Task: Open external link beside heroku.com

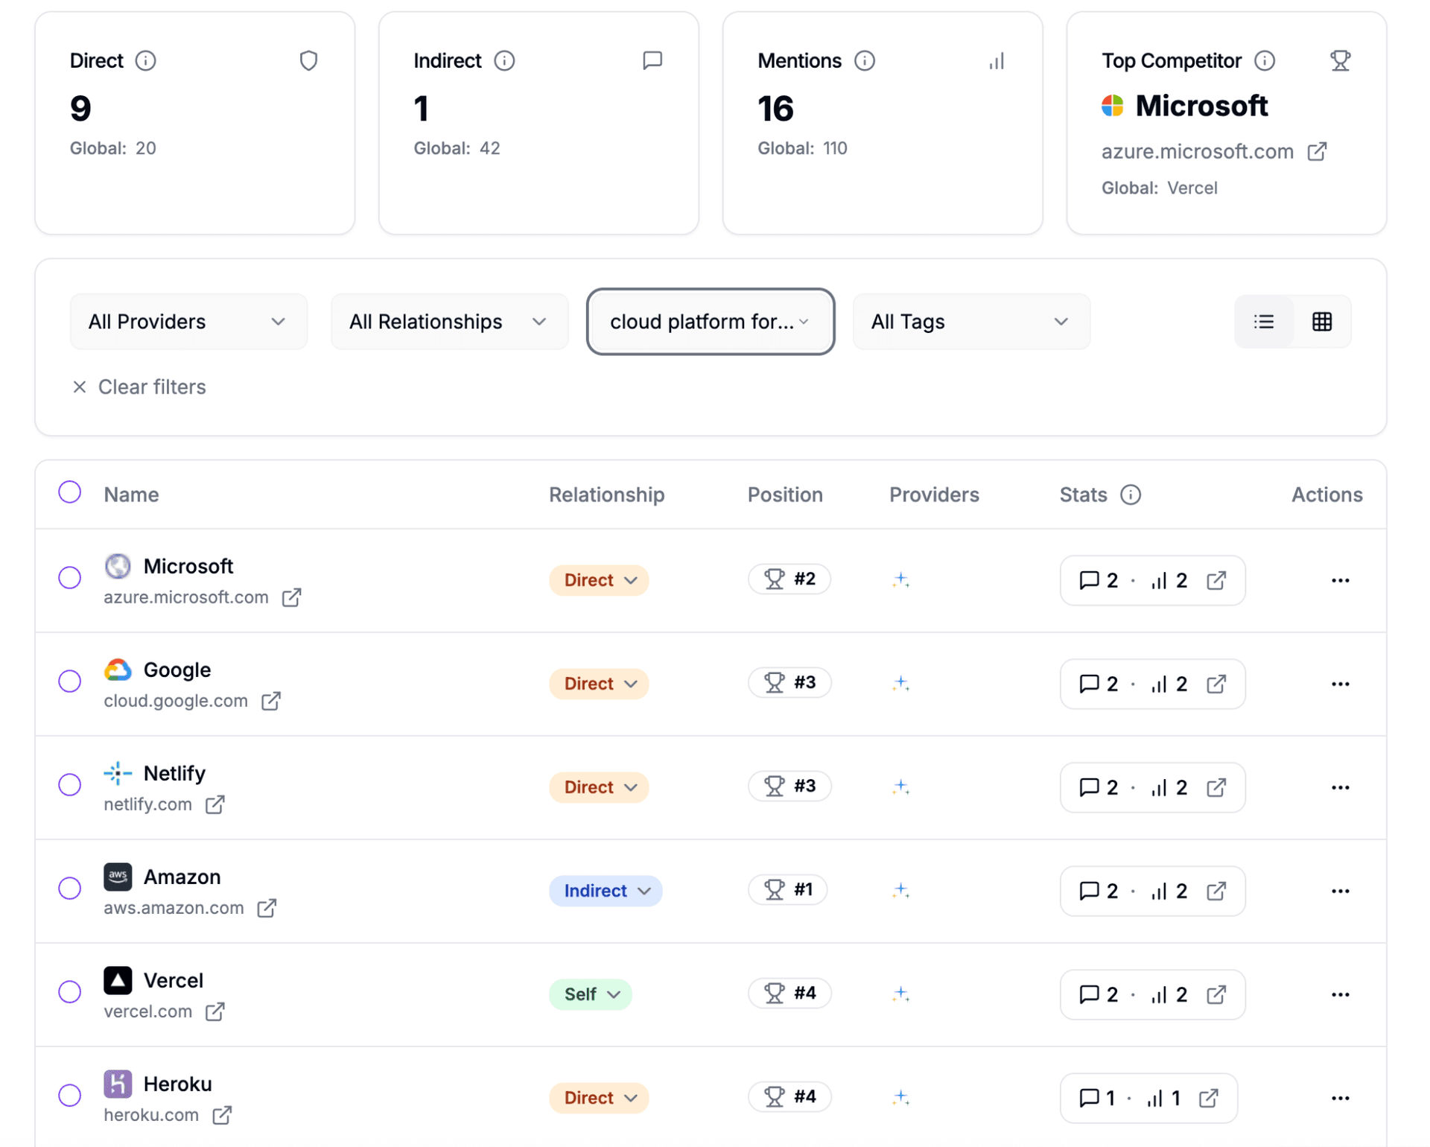Action: tap(221, 1115)
